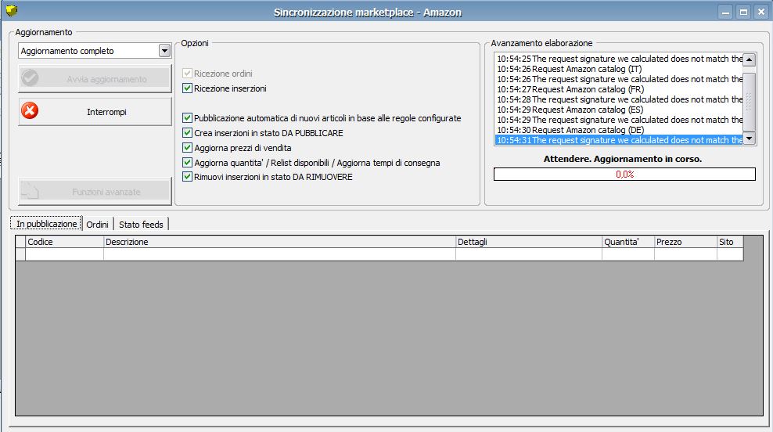
Task: Select log entry 10:54:26 Request Amazon catalog (IT)
Action: (x=619, y=69)
